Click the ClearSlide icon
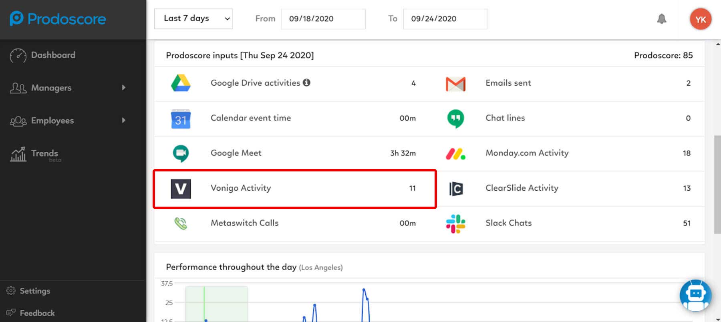Screen dimensions: 721x322 point(456,189)
